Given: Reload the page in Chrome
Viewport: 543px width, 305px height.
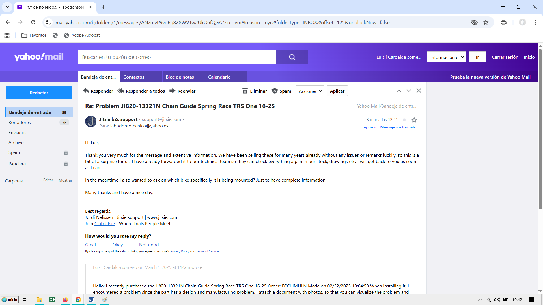Looking at the screenshot, I should pyautogui.click(x=33, y=22).
